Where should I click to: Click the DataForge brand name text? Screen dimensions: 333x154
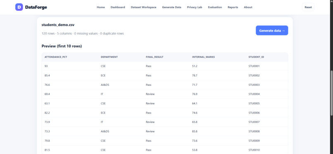click(x=36, y=7)
